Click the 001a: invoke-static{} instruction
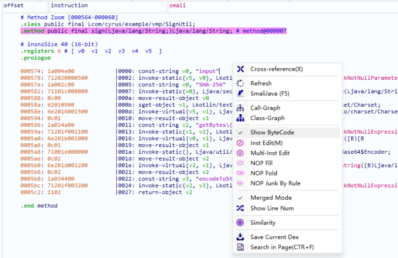This screenshot has width=398, height=258. pos(174,152)
